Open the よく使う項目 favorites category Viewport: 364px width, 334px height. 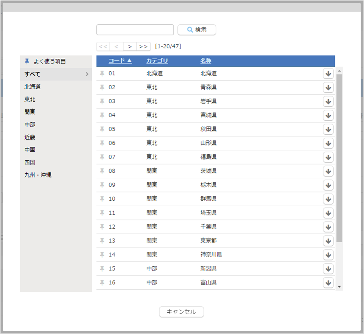(x=49, y=61)
